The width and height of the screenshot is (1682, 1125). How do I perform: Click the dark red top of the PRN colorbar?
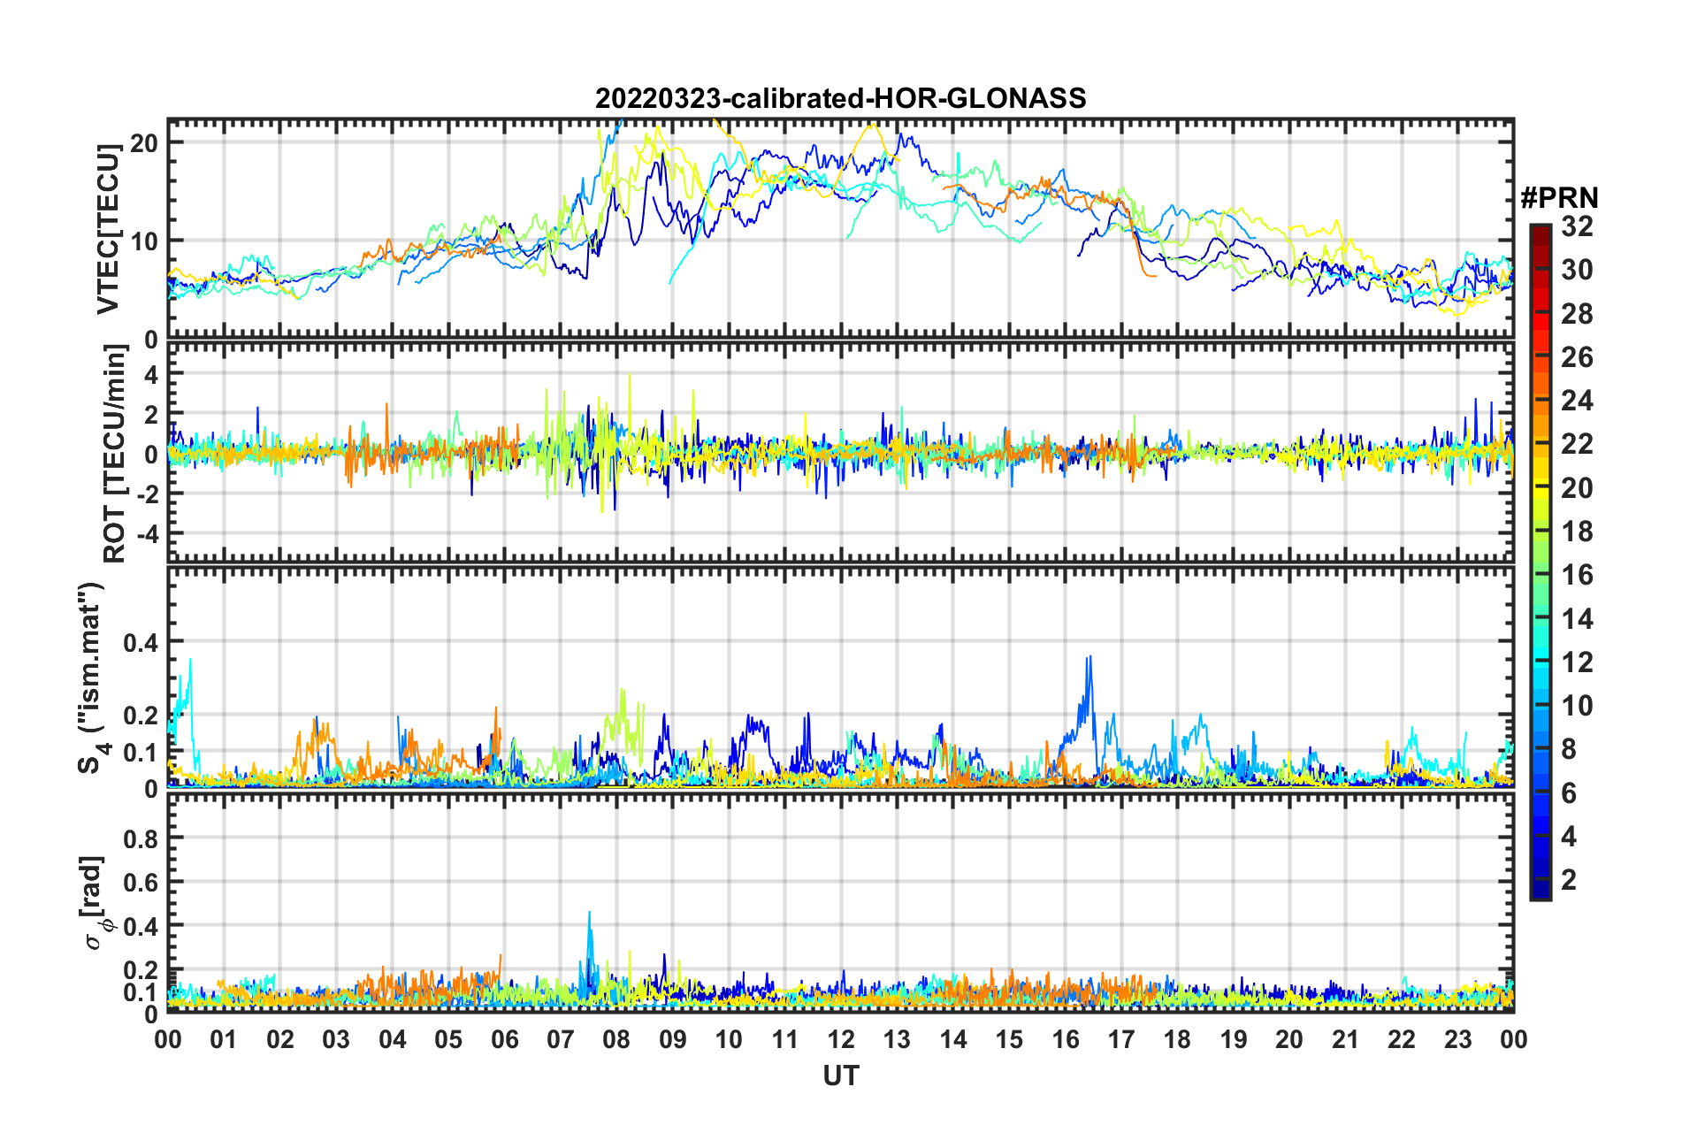pyautogui.click(x=1541, y=232)
